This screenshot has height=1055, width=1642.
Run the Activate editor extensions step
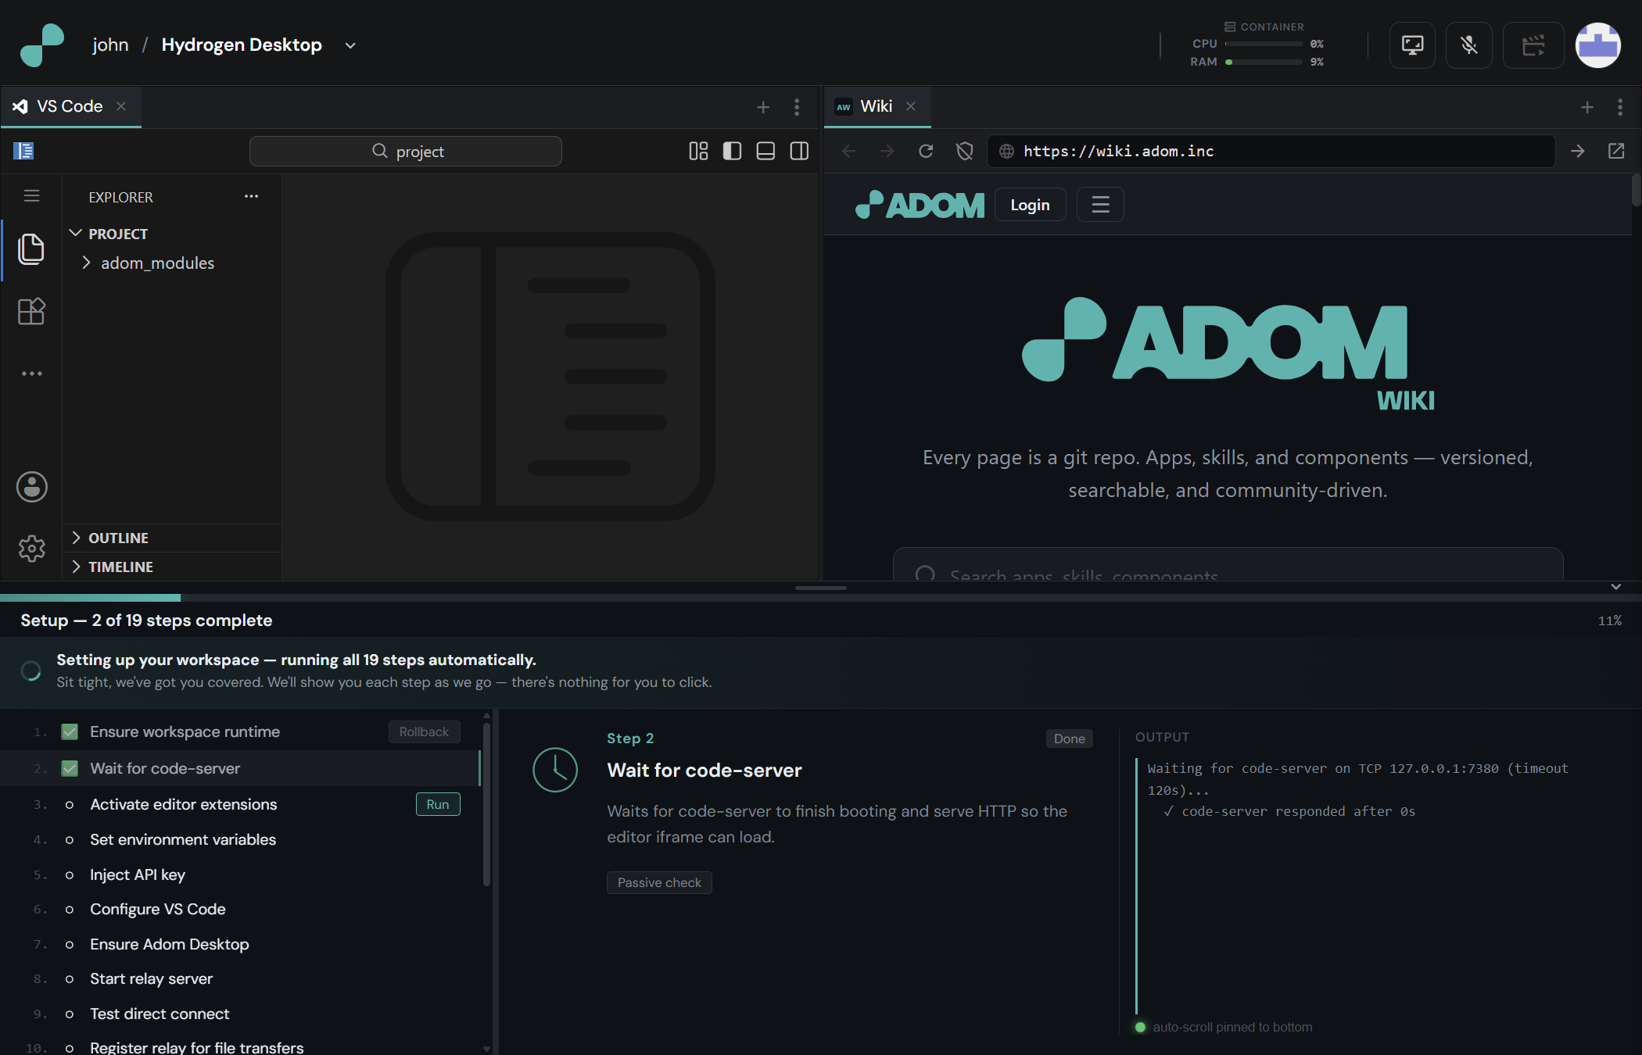pyautogui.click(x=438, y=805)
